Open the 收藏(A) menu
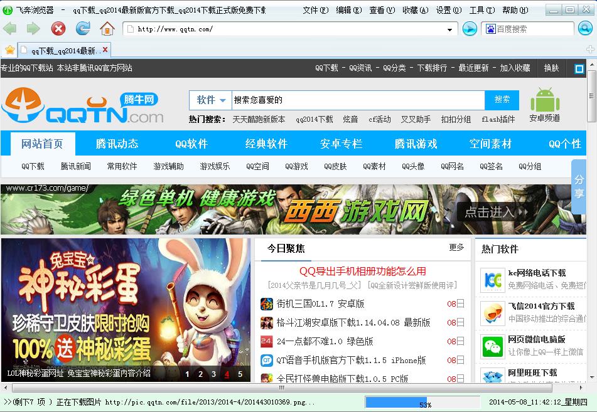 415,10
